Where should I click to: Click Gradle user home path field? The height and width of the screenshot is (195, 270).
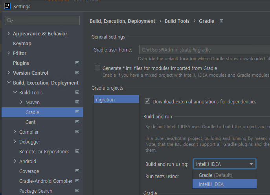[x=205, y=50]
